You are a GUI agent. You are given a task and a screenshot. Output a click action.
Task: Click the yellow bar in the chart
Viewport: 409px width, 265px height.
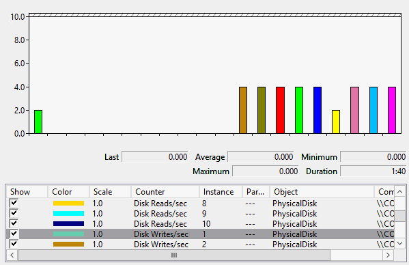coord(336,122)
